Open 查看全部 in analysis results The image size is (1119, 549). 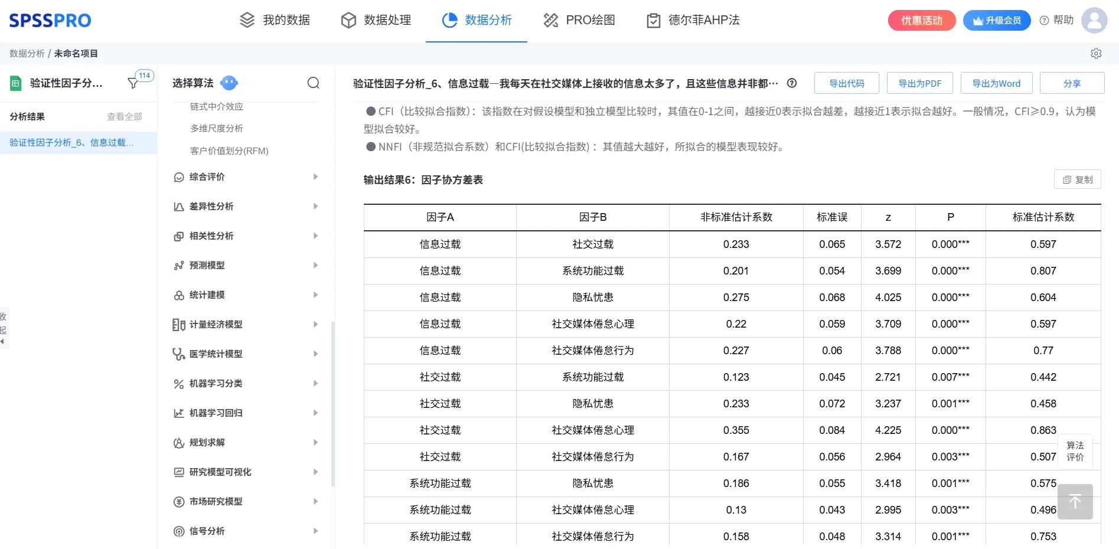[x=124, y=116]
